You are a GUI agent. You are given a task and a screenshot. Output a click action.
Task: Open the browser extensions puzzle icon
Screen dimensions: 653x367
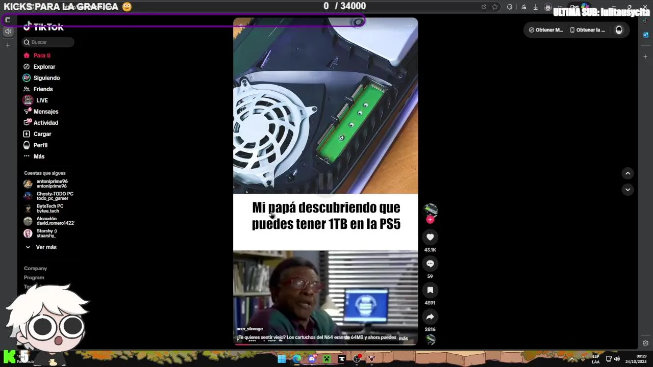(x=510, y=7)
